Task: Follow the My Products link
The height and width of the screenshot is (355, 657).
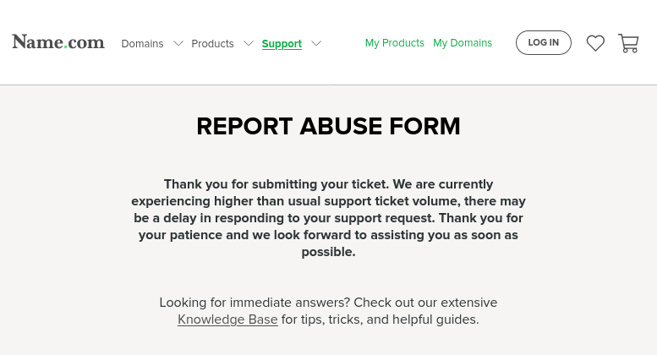Action: click(395, 43)
